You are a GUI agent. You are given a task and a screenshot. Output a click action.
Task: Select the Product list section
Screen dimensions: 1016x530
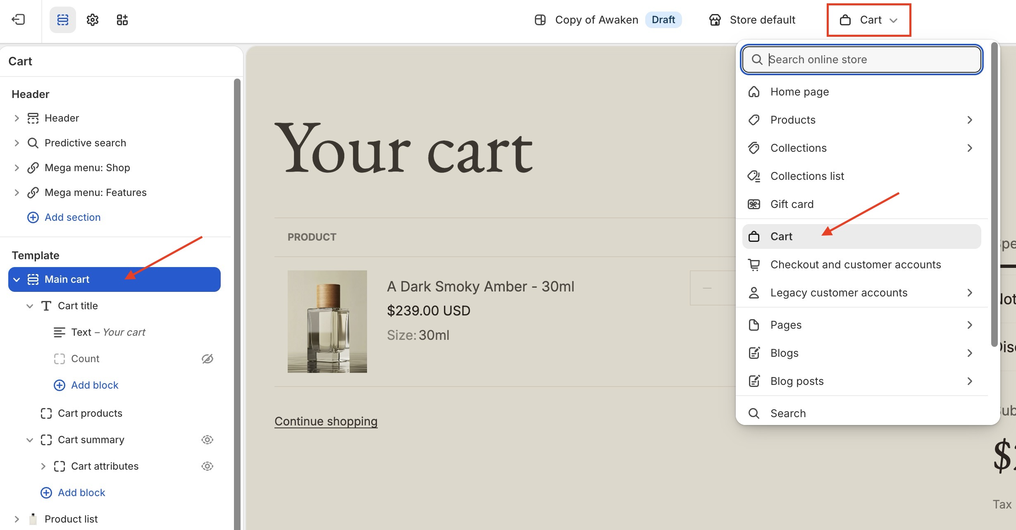point(71,519)
